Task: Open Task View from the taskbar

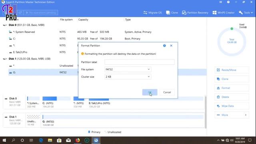Action: click(x=31, y=140)
